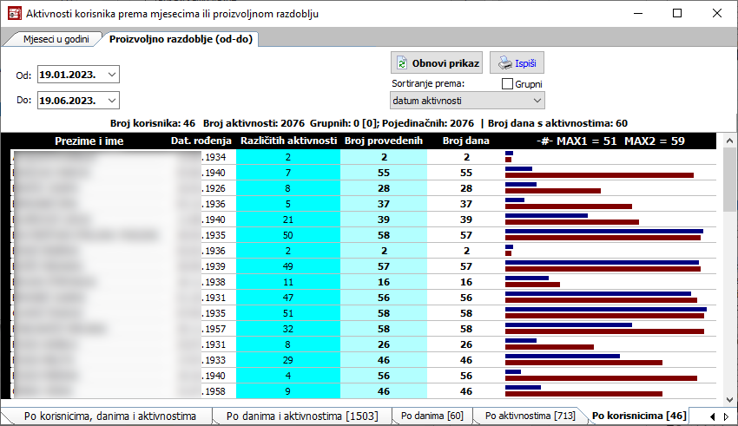The width and height of the screenshot is (738, 426).
Task: Select the row with birth year .1926
Action: (363, 188)
